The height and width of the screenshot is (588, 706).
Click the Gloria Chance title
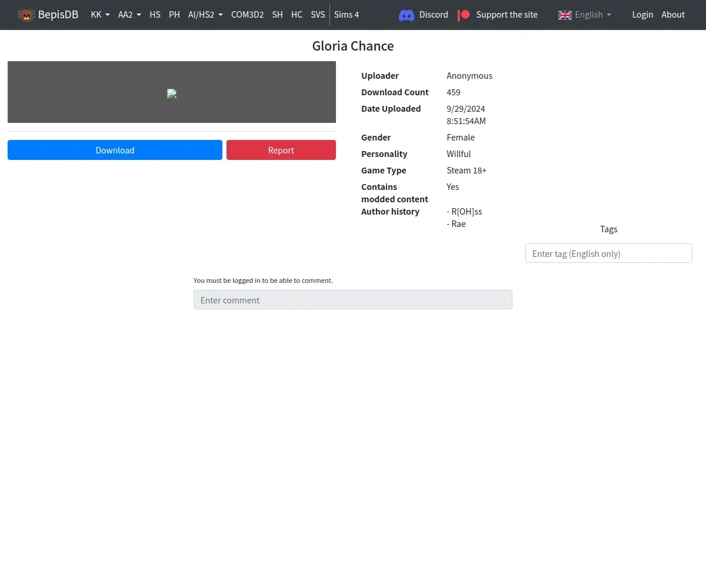pos(353,46)
